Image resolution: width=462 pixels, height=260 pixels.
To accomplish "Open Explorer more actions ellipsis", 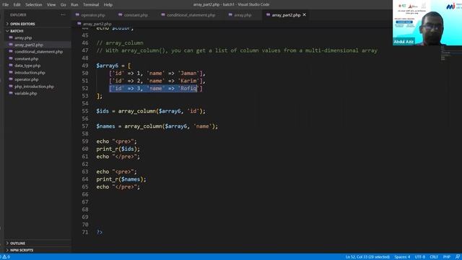I will pyautogui.click(x=63, y=14).
